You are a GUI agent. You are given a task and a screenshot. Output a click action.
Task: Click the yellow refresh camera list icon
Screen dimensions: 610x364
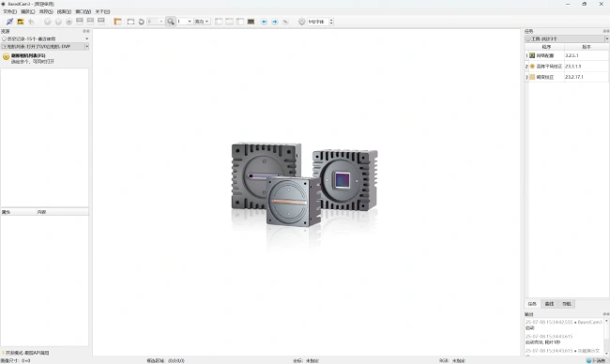coord(6,57)
